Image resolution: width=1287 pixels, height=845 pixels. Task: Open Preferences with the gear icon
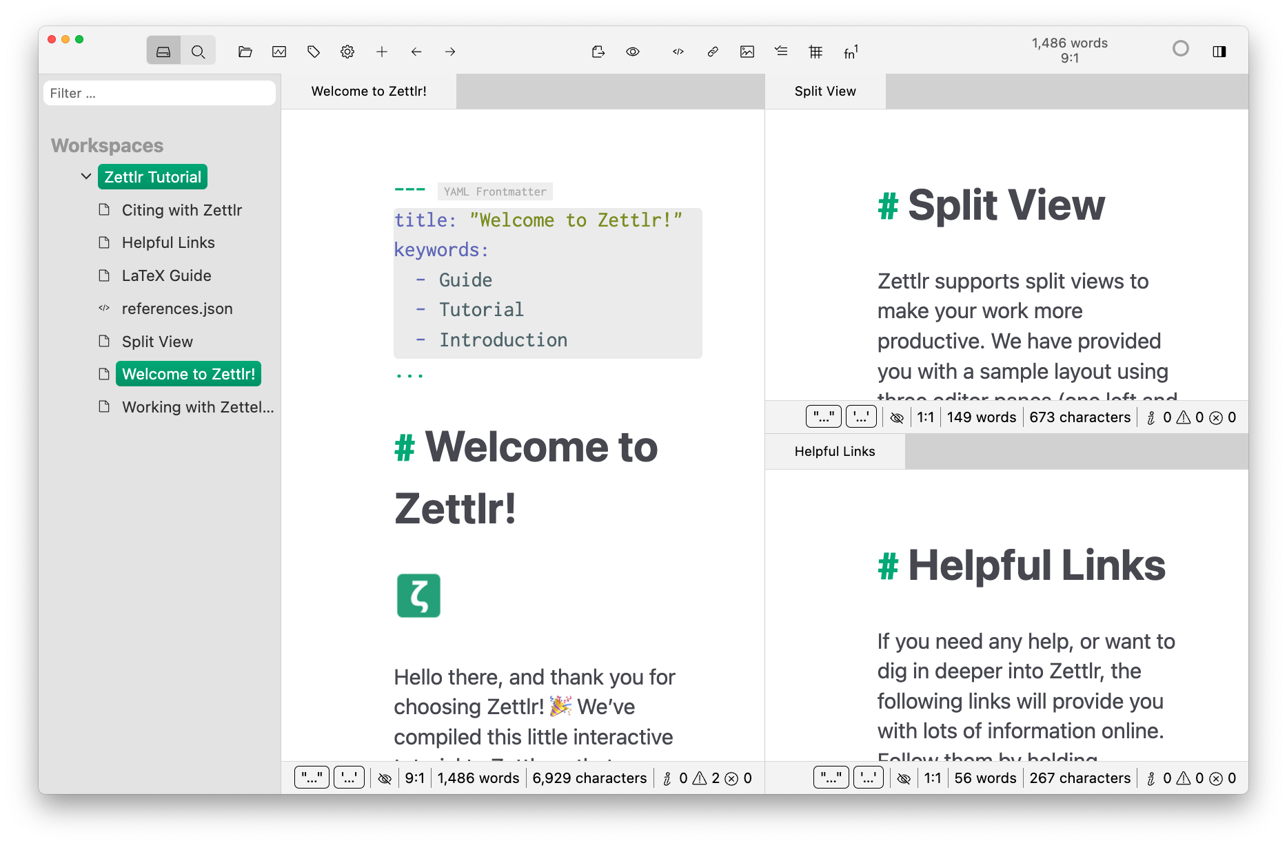[347, 51]
